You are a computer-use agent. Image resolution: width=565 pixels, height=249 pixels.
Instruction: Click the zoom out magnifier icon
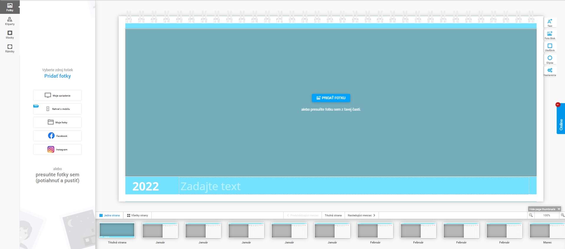tap(531, 215)
